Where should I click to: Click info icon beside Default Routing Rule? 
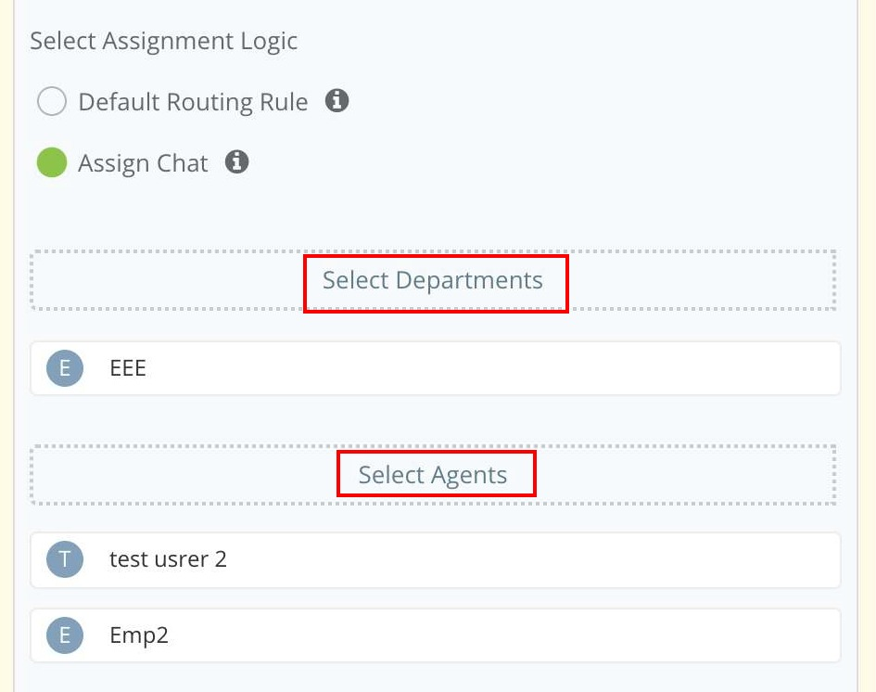337,101
